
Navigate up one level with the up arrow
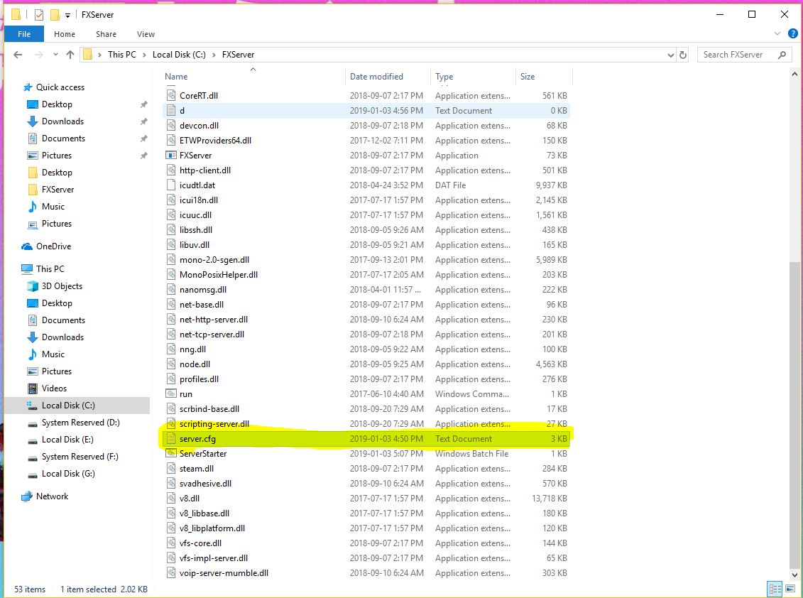pyautogui.click(x=69, y=54)
